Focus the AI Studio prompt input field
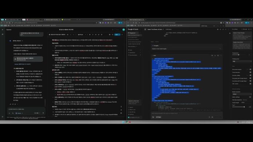Screen dimensions: 253x142 point(186,113)
